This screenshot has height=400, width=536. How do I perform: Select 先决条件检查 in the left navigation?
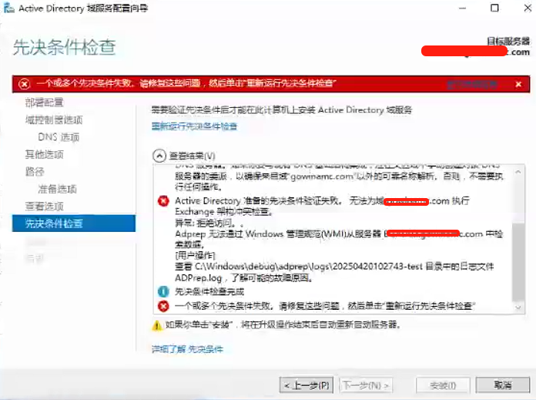click(74, 224)
